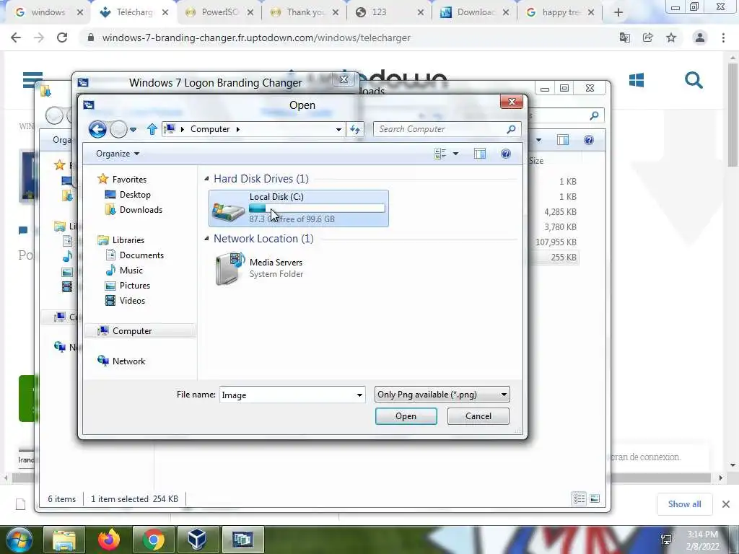
Task: Click the Windows platform icon on Uptodown
Action: point(637,80)
